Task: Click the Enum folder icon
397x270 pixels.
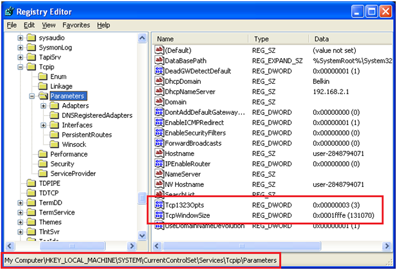Action: 42,77
